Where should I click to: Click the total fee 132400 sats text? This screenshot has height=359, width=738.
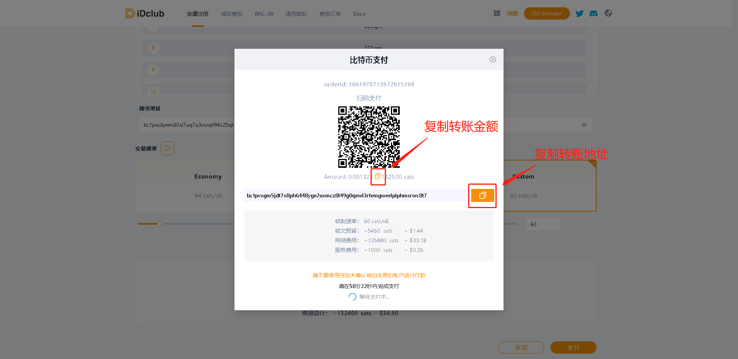point(350,313)
